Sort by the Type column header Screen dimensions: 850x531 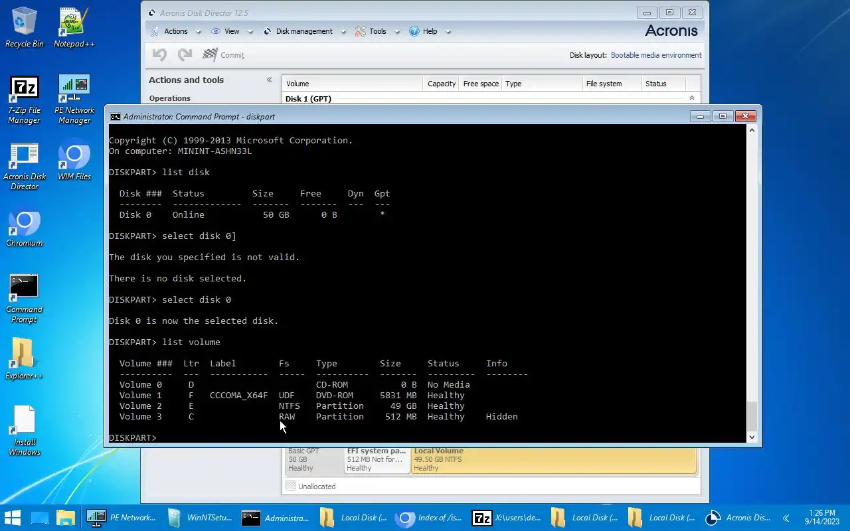click(x=541, y=84)
